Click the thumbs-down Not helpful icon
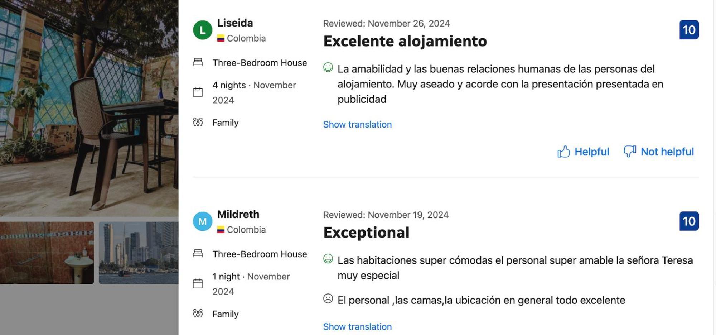 [x=630, y=151]
